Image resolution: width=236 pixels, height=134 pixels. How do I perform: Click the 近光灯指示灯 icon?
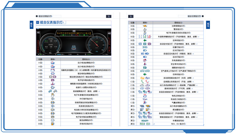pyautogui.click(x=145, y=50)
